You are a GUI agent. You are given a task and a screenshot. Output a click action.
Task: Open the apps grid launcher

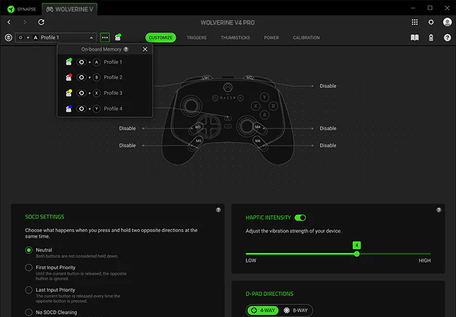[415, 22]
